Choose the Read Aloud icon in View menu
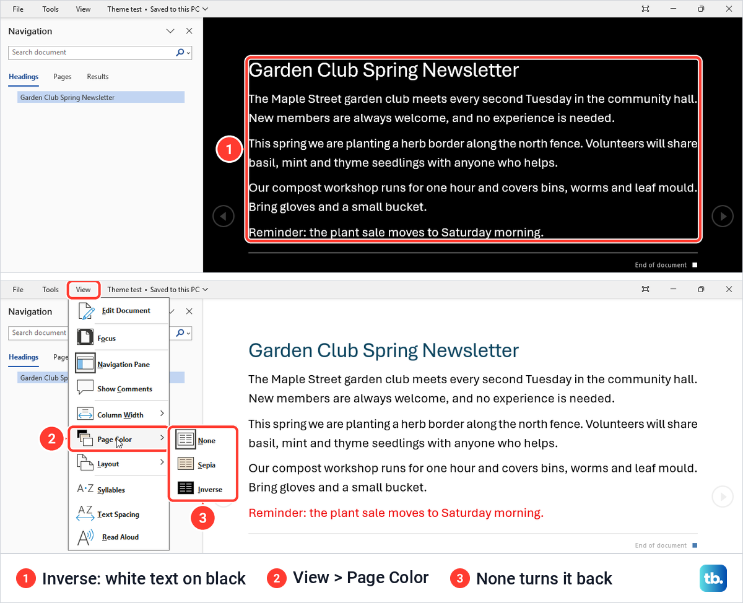743x603 pixels. (x=85, y=537)
